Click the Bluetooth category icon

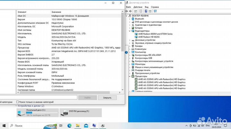[133, 19]
